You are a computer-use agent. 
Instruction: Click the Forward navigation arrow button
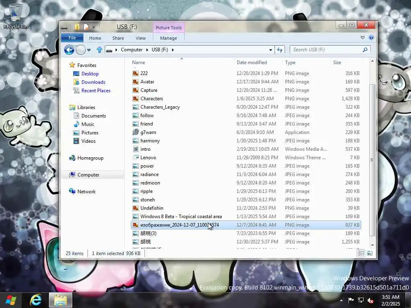(x=81, y=50)
